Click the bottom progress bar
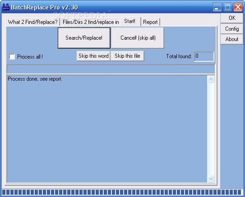Viewport: 245px width, 197px height. click(x=121, y=192)
